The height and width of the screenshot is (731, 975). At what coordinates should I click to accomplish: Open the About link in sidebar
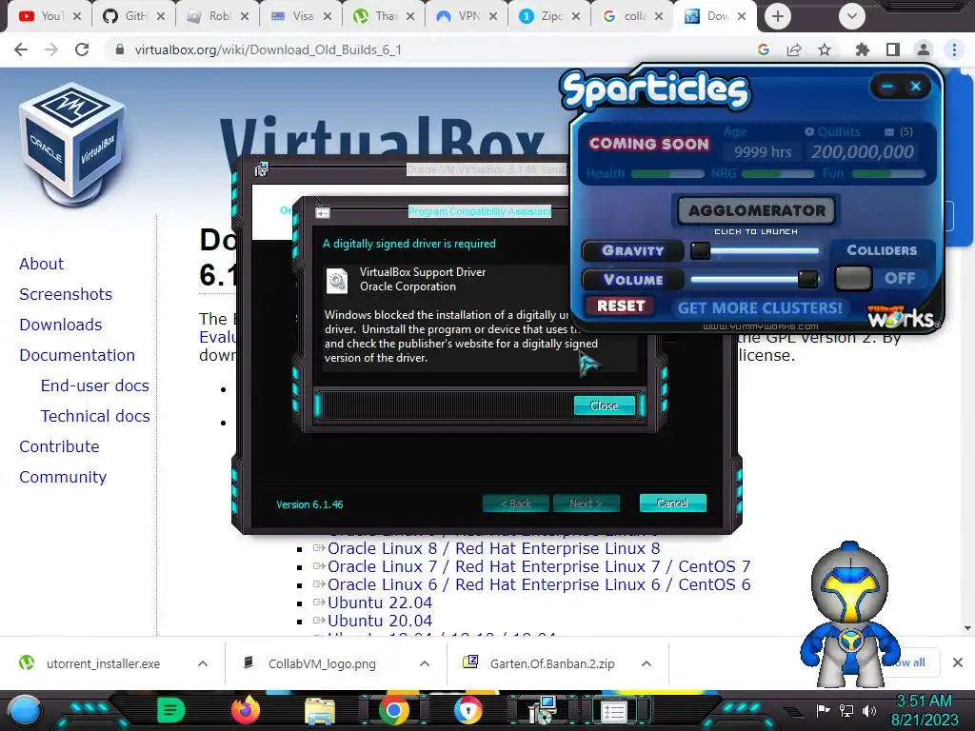coord(41,264)
